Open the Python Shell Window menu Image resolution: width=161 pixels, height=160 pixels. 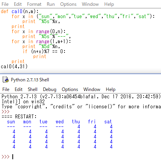92,89
